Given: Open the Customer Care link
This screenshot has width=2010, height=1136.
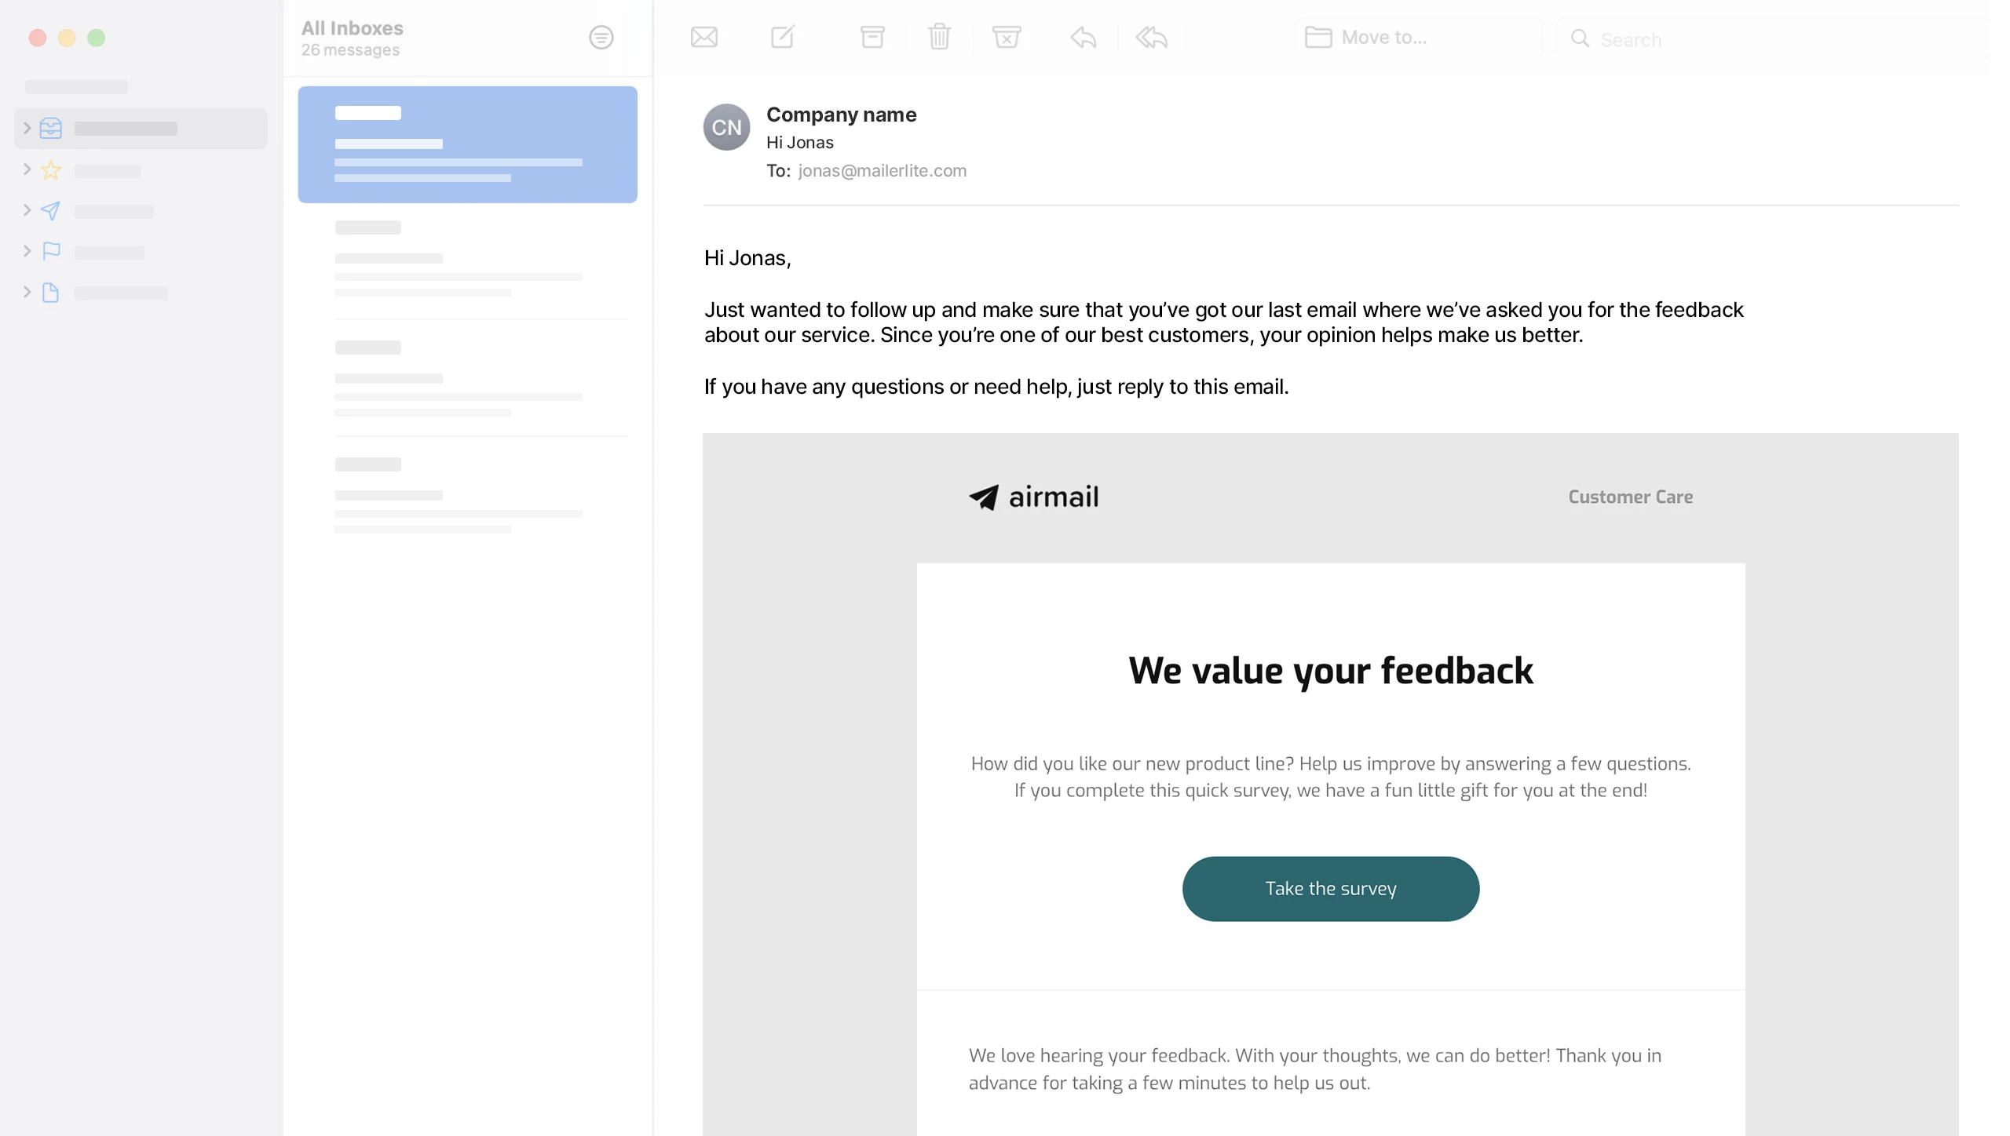Looking at the screenshot, I should point(1630,497).
